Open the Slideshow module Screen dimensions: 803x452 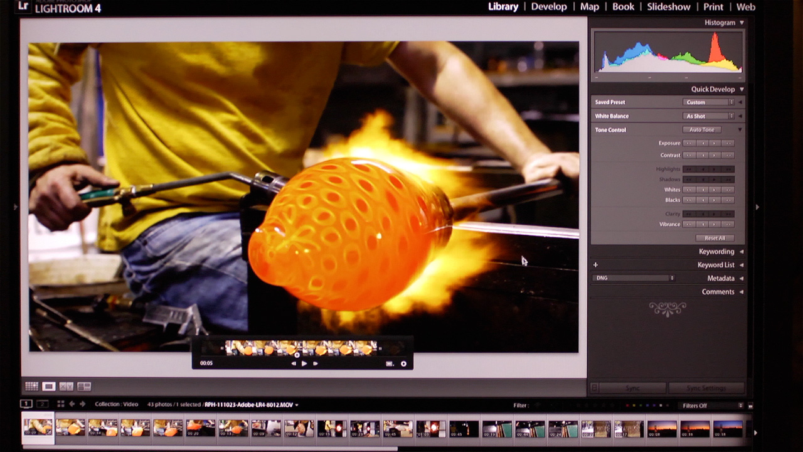(x=669, y=7)
